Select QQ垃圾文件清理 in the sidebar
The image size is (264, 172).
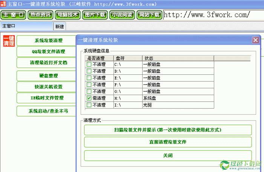click(x=48, y=51)
